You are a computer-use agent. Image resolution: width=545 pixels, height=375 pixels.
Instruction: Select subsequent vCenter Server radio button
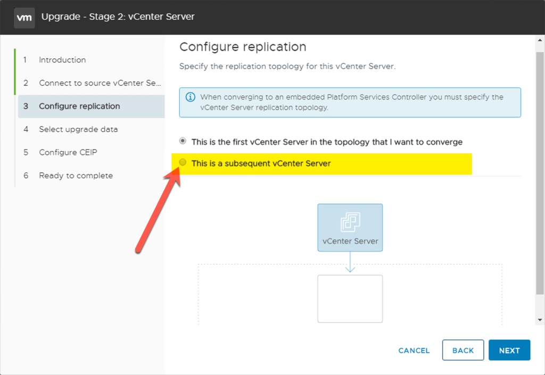[x=183, y=163]
